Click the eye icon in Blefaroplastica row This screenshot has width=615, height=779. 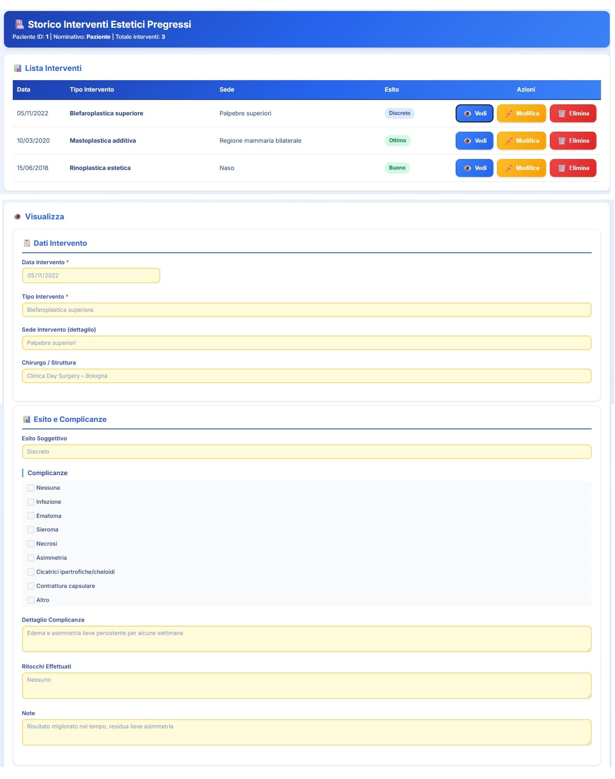pos(468,114)
